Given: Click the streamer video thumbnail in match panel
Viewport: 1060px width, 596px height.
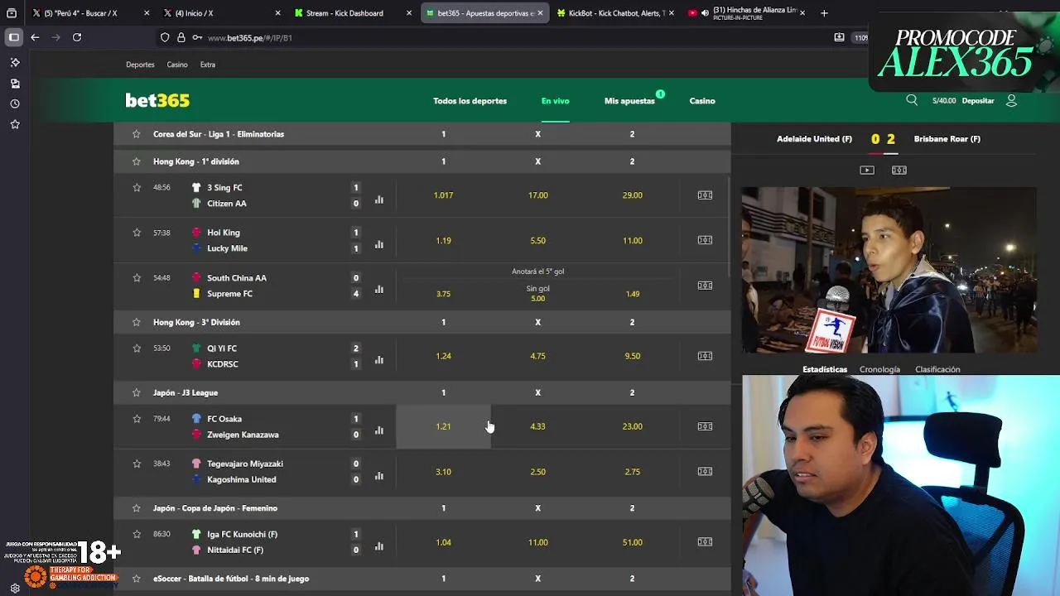Looking at the screenshot, I should pyautogui.click(x=889, y=270).
